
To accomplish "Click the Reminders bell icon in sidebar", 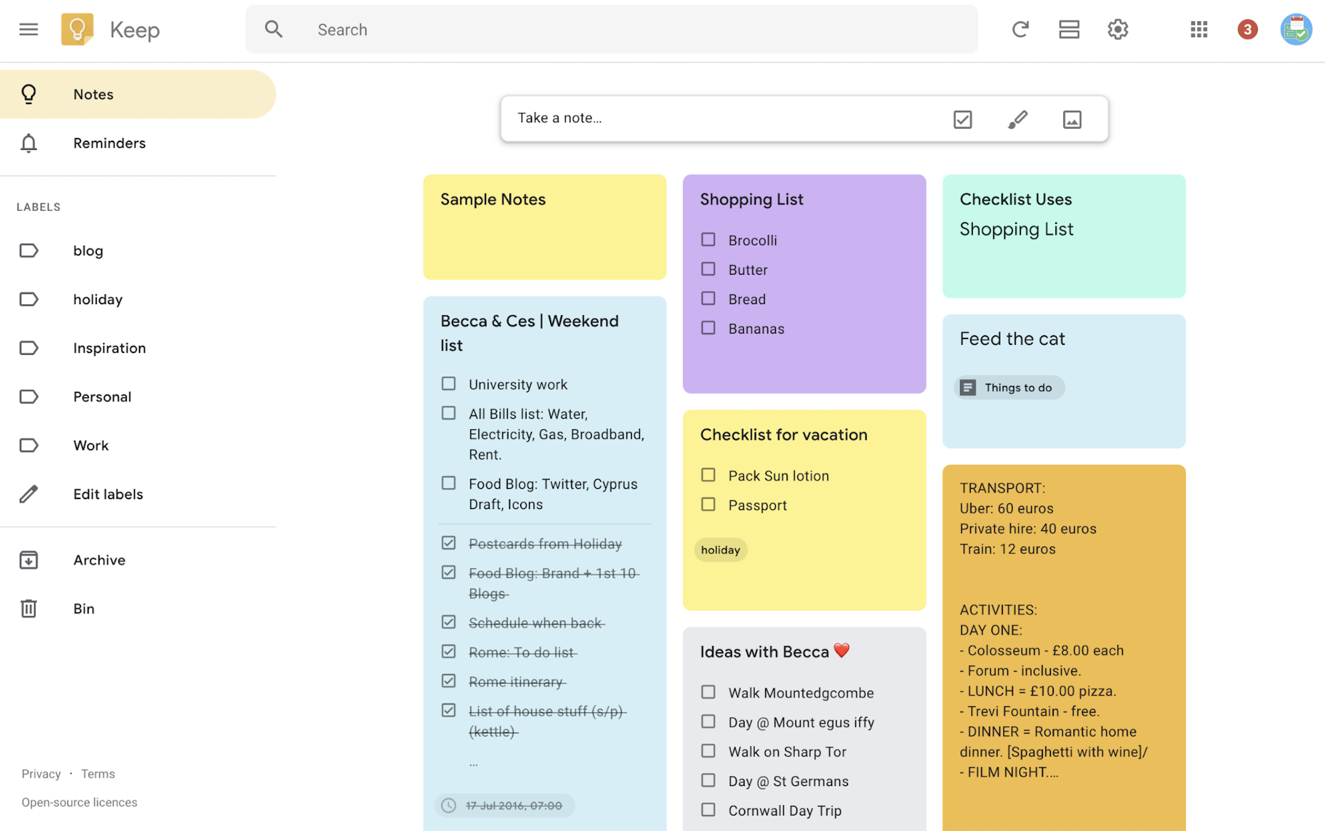I will 29,142.
